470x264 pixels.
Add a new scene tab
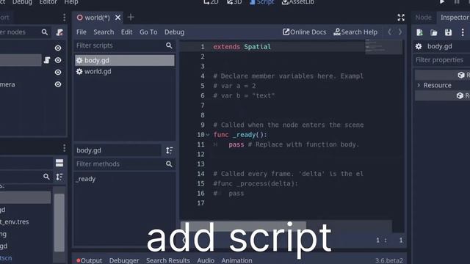click(x=131, y=17)
